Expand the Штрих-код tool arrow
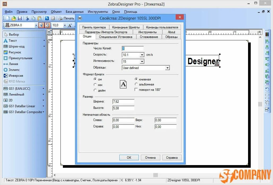273x185 pixels. pyautogui.click(x=44, y=46)
